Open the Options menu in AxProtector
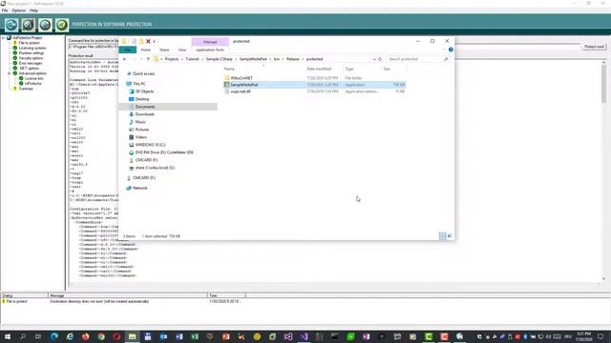 18,10
